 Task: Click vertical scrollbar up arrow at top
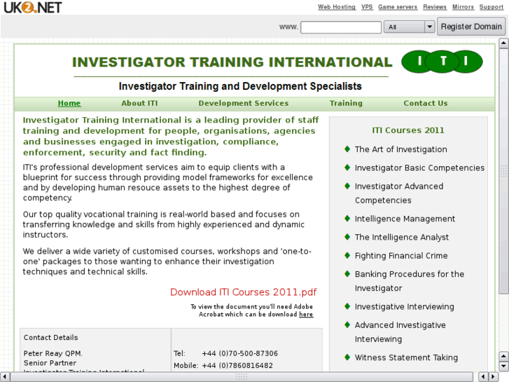503,43
